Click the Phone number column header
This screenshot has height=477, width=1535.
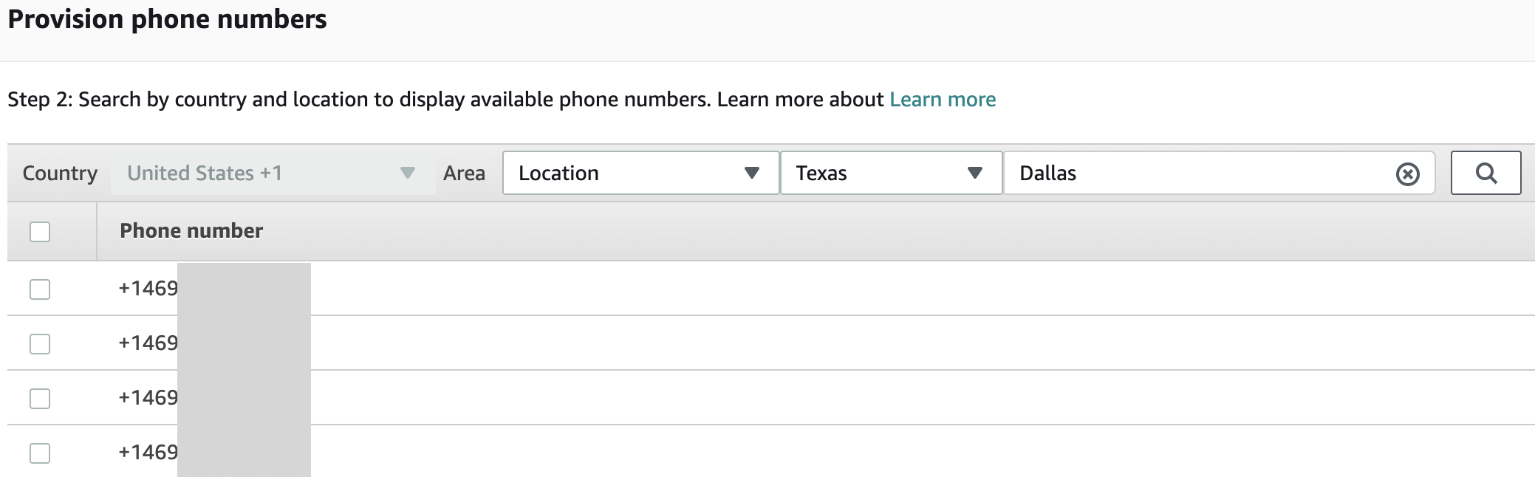click(x=191, y=231)
